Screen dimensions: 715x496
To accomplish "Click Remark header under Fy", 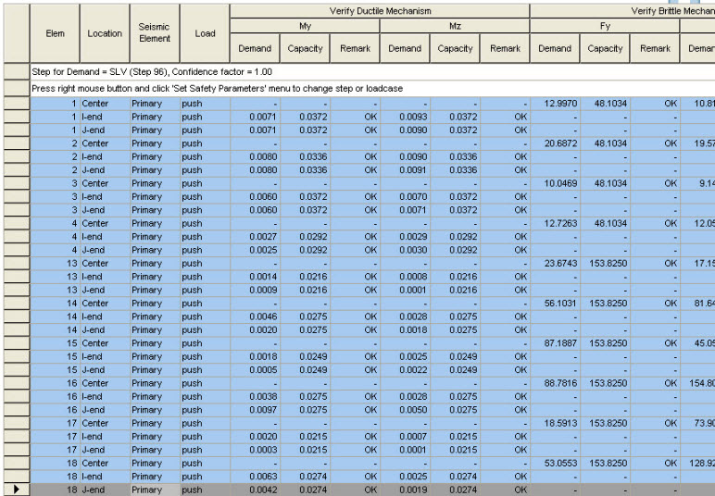I will point(655,48).
